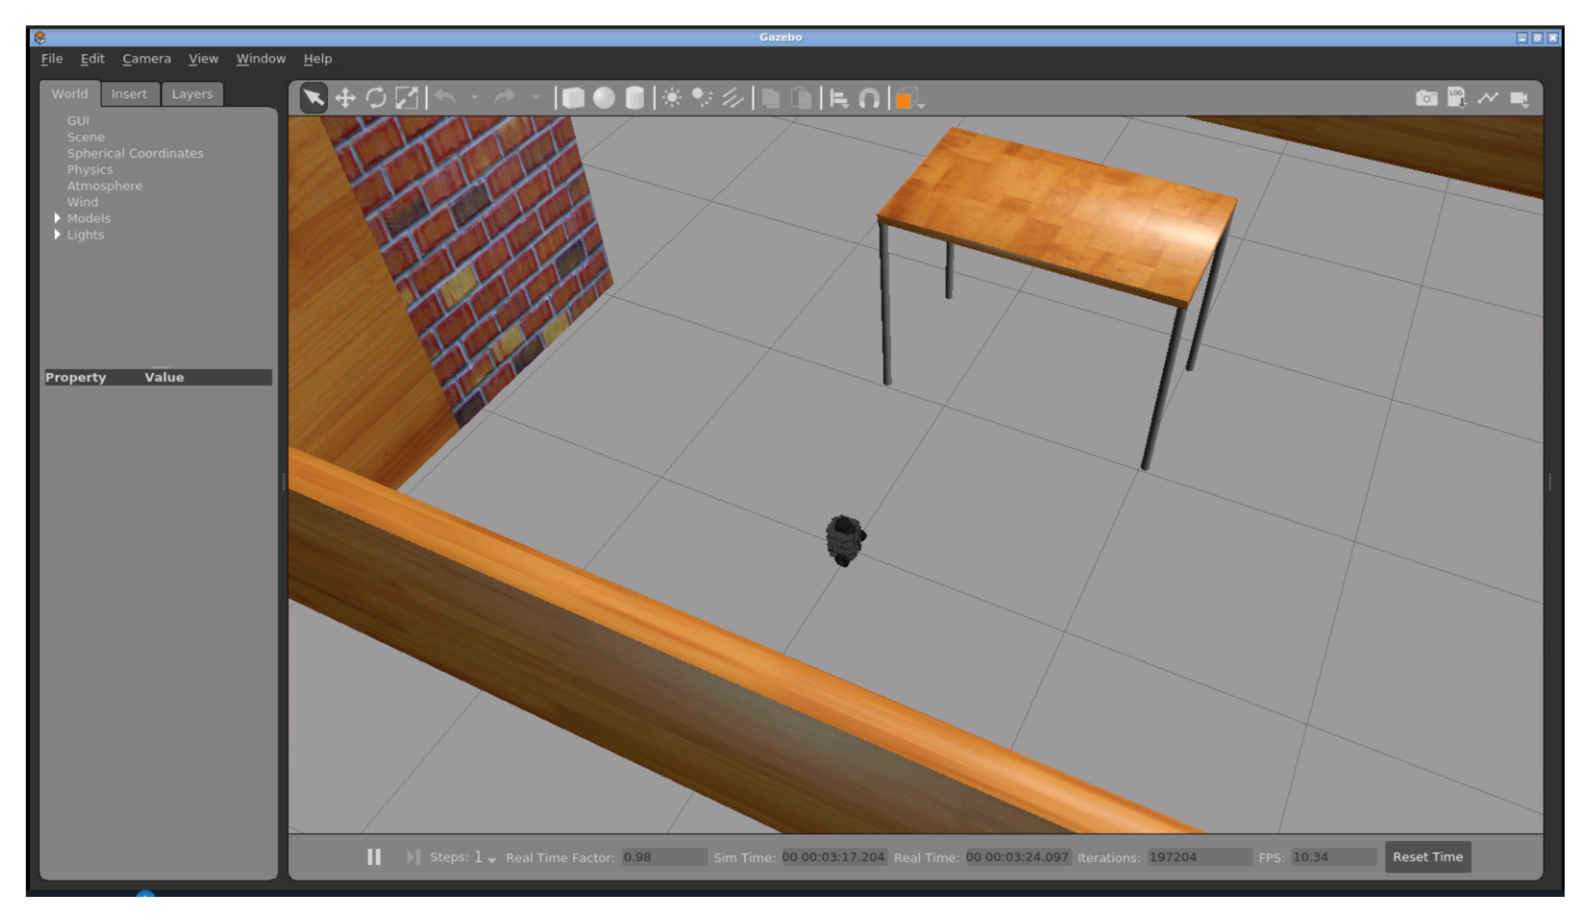Select GUI in the world tree
Viewport: 1589px width, 924px height.
pyautogui.click(x=78, y=120)
